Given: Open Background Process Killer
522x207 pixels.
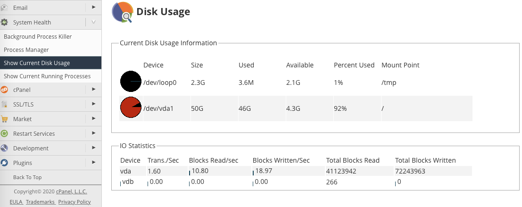Looking at the screenshot, I should pos(38,36).
